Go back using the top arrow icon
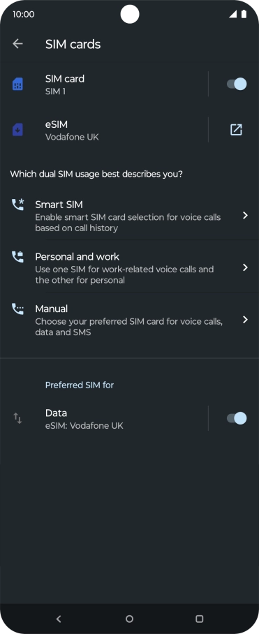 [x=17, y=44]
